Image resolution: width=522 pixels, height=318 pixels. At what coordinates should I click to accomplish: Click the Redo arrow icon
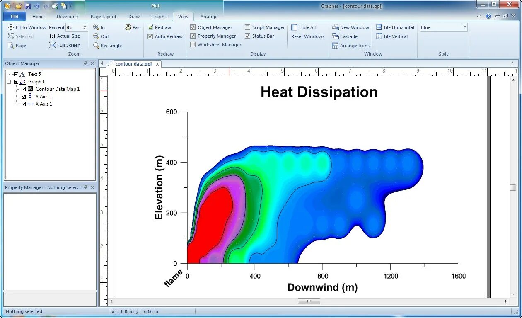coord(46,6)
